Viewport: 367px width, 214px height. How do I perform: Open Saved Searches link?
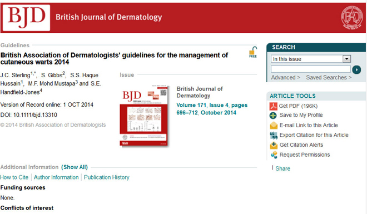(329, 77)
